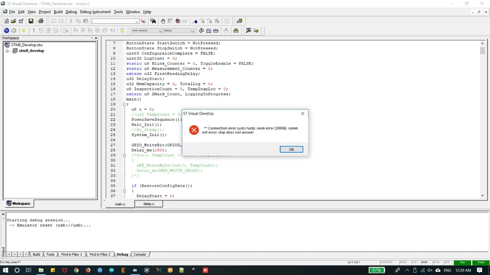Click the Print icon
Screen dimensions: 490x275
point(41,21)
